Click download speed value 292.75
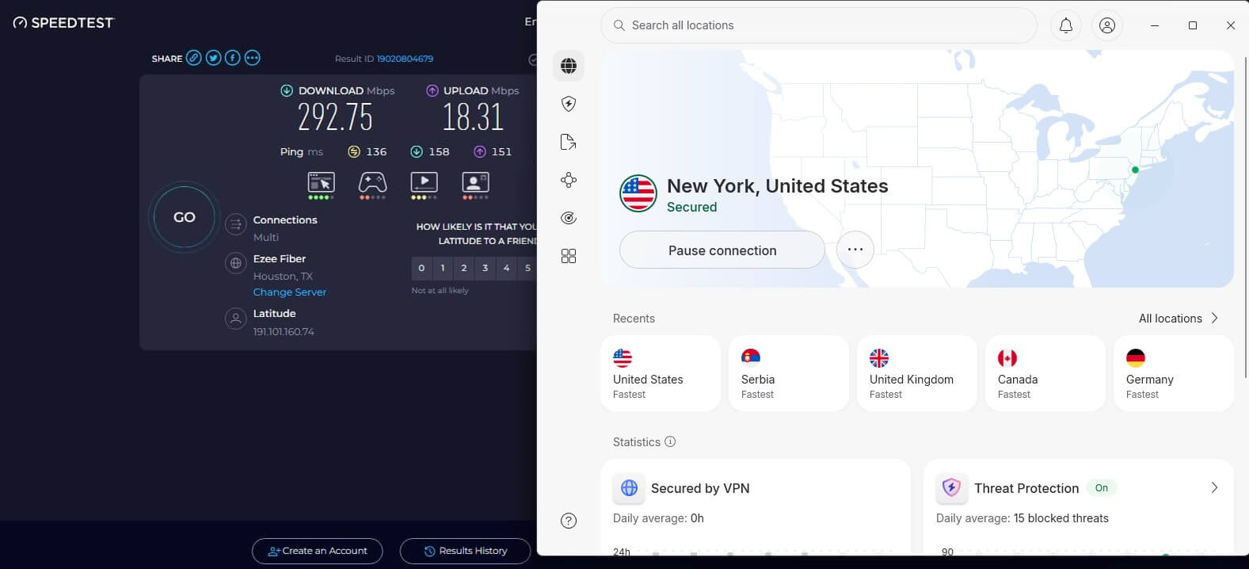This screenshot has height=569, width=1249. tap(335, 117)
